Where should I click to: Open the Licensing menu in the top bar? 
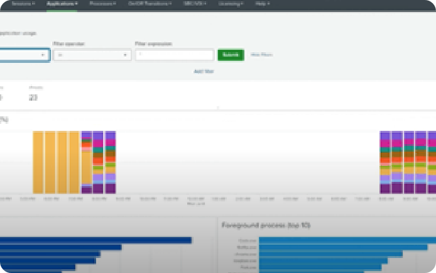pos(231,4)
